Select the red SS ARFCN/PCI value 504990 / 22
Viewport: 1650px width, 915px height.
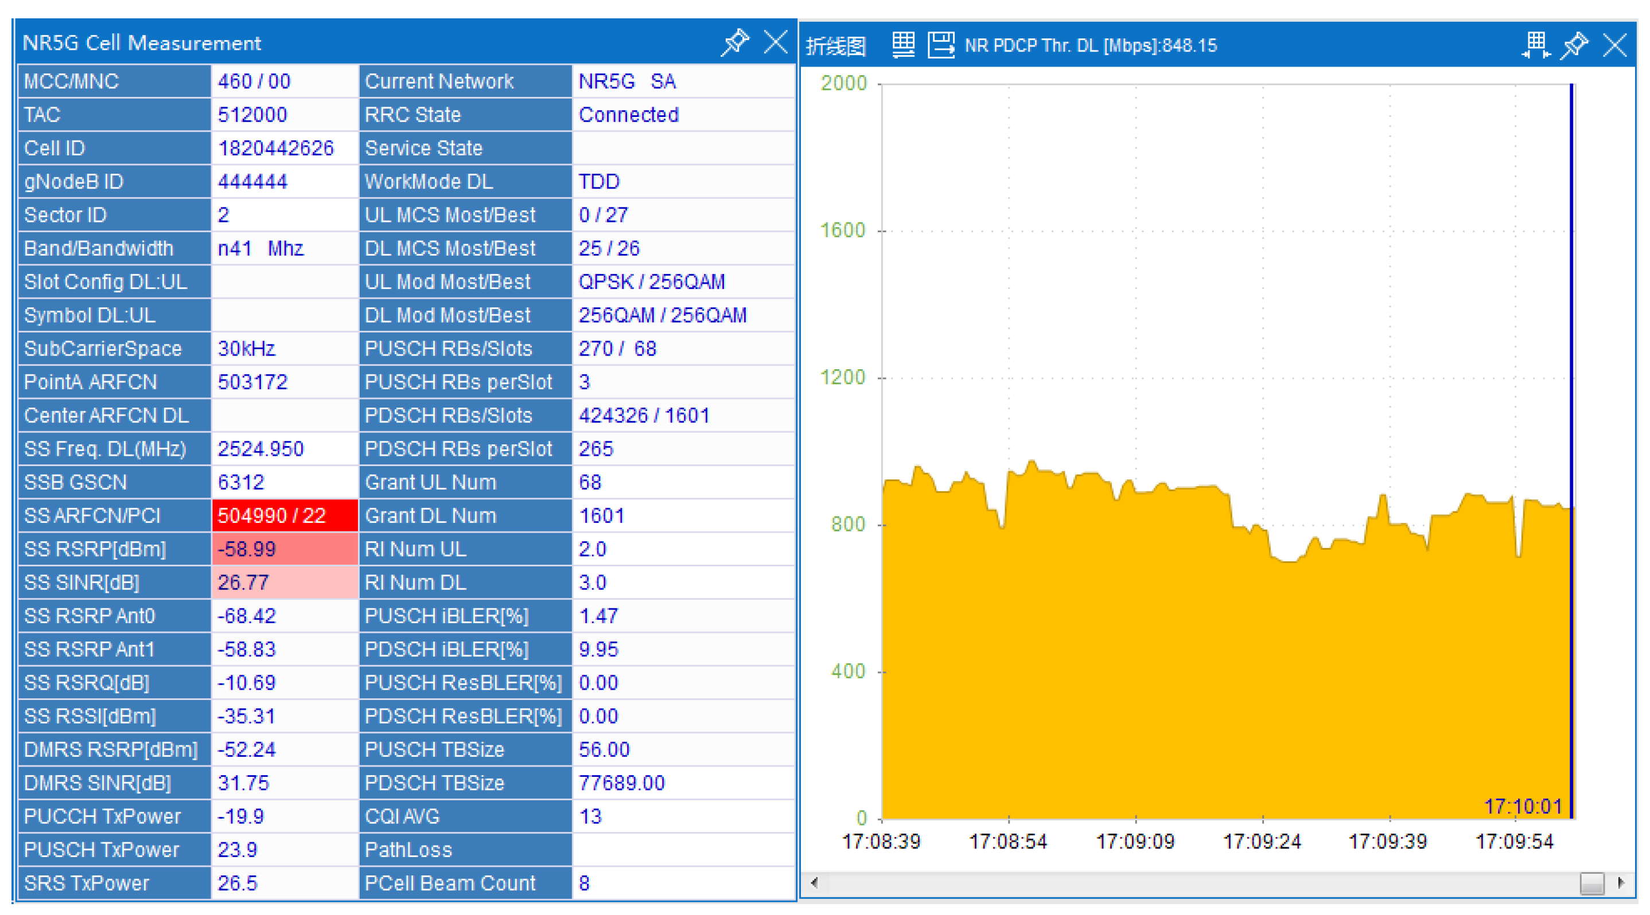(x=285, y=516)
